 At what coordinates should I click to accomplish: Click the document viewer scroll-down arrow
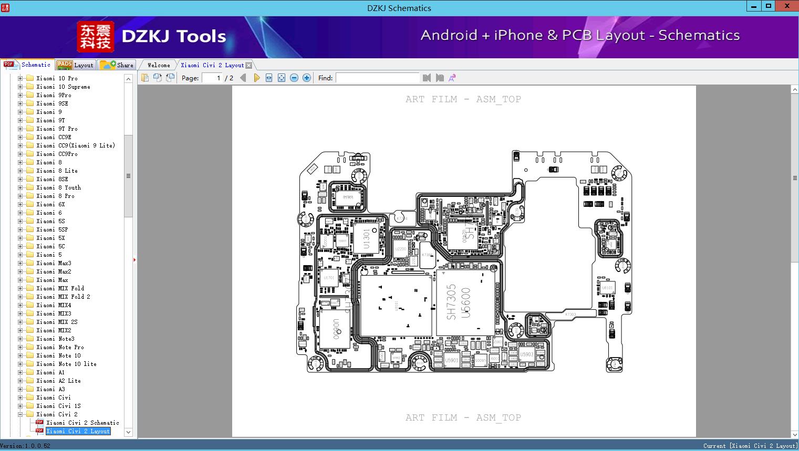tap(795, 434)
